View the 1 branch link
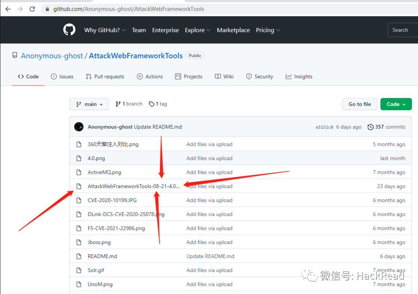This screenshot has width=418, height=294. [x=129, y=104]
